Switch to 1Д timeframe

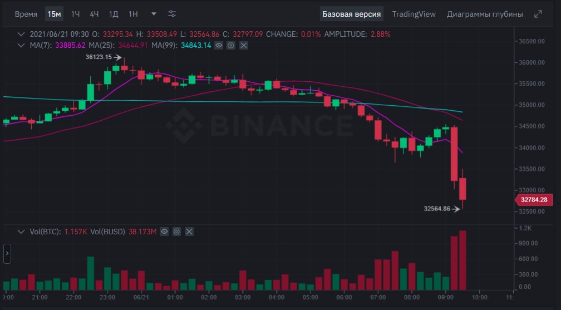pos(114,14)
